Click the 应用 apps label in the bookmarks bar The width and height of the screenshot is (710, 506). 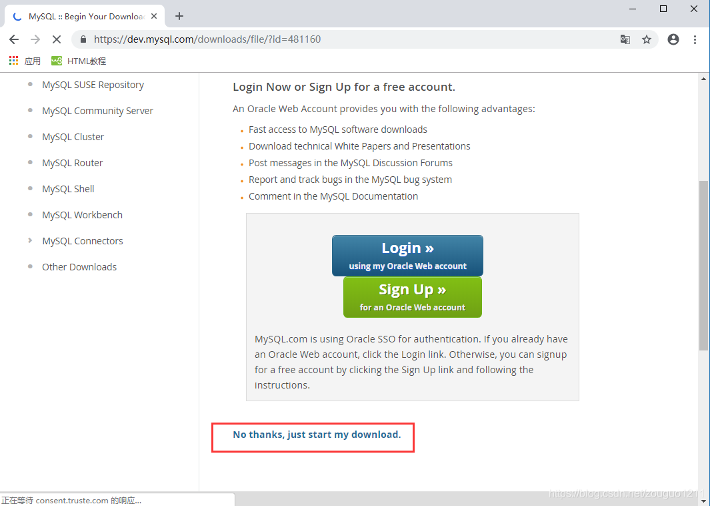pyautogui.click(x=32, y=61)
